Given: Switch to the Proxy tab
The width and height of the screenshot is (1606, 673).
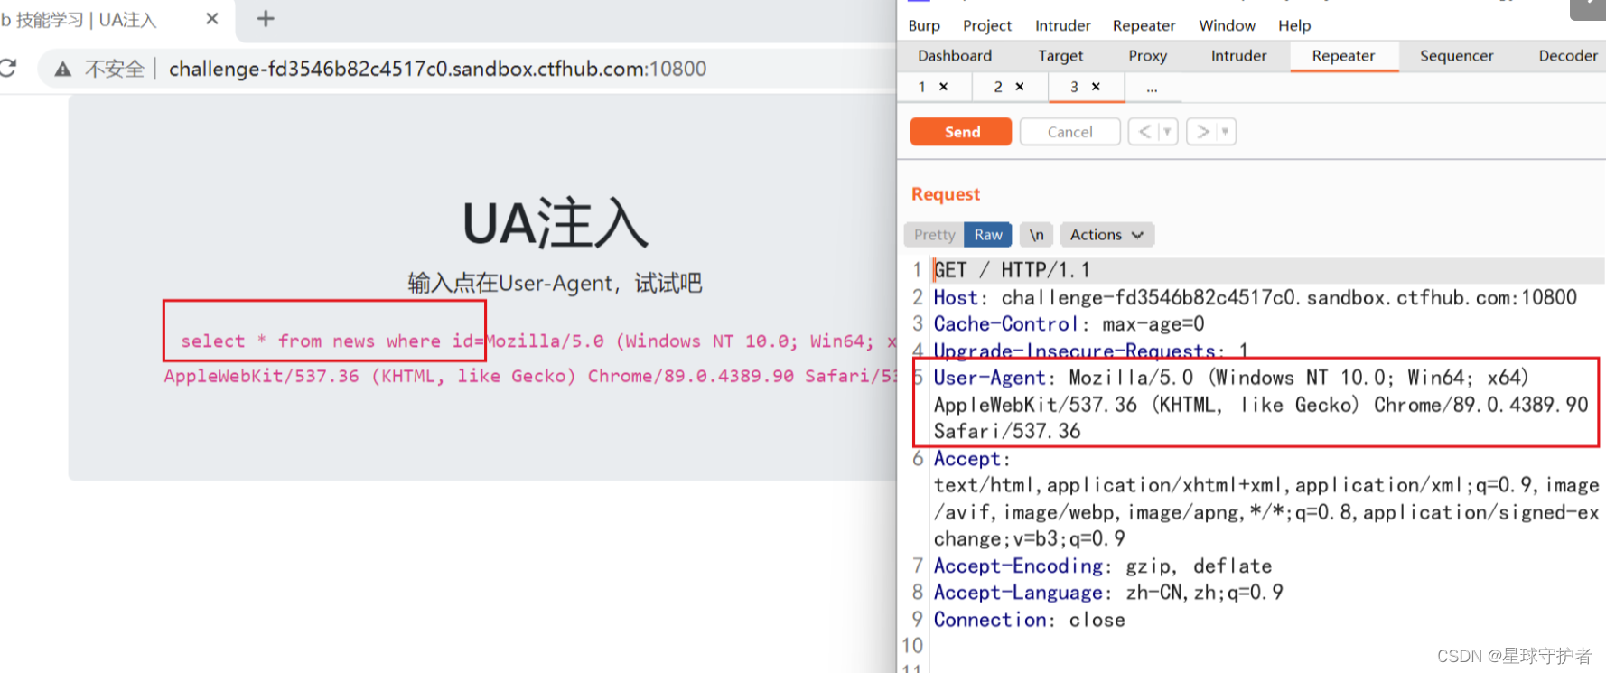Looking at the screenshot, I should [x=1148, y=56].
